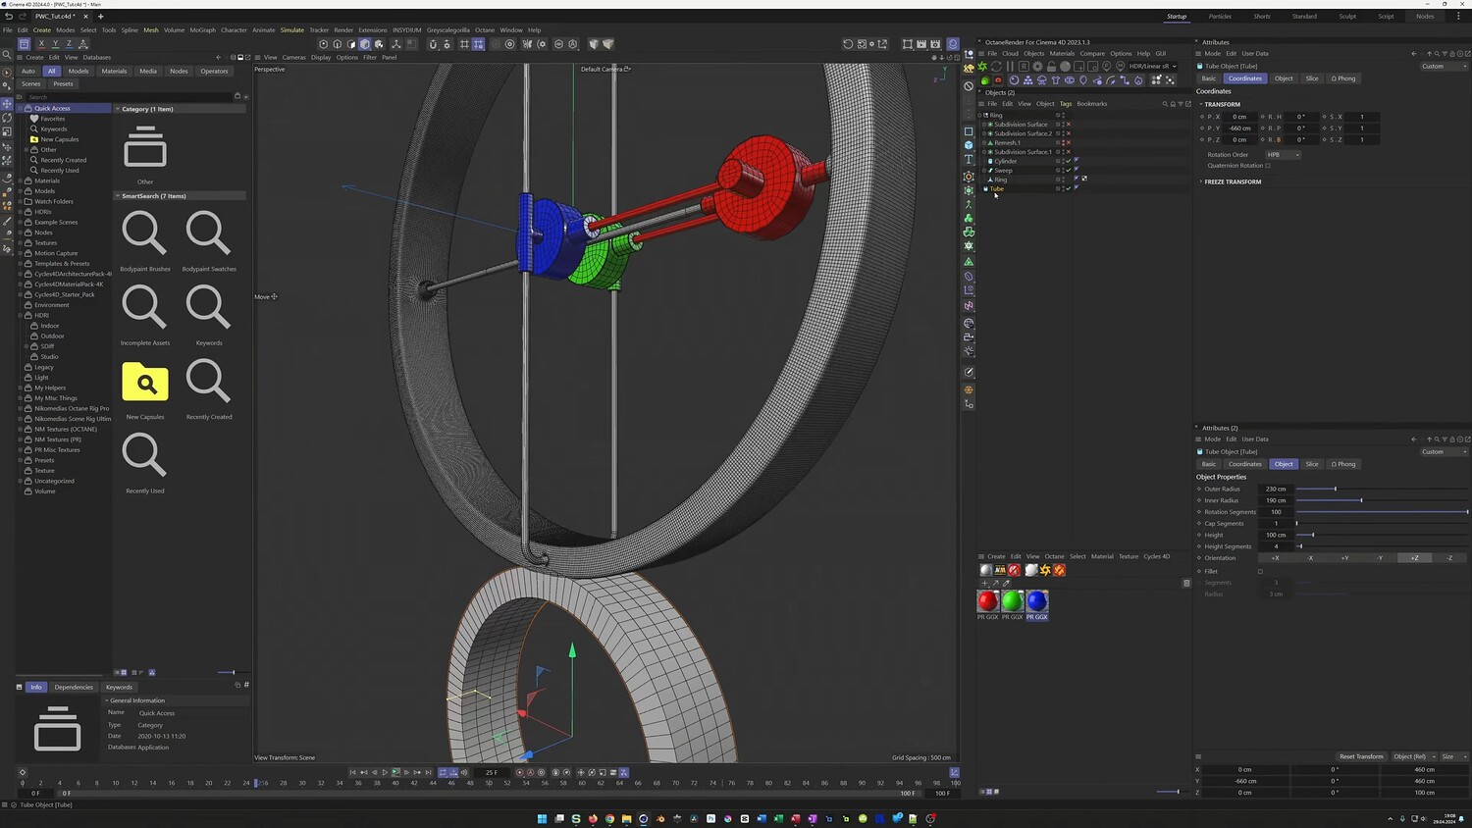The height and width of the screenshot is (828, 1472).
Task: Jump to the start of the timeline
Action: pyautogui.click(x=352, y=773)
